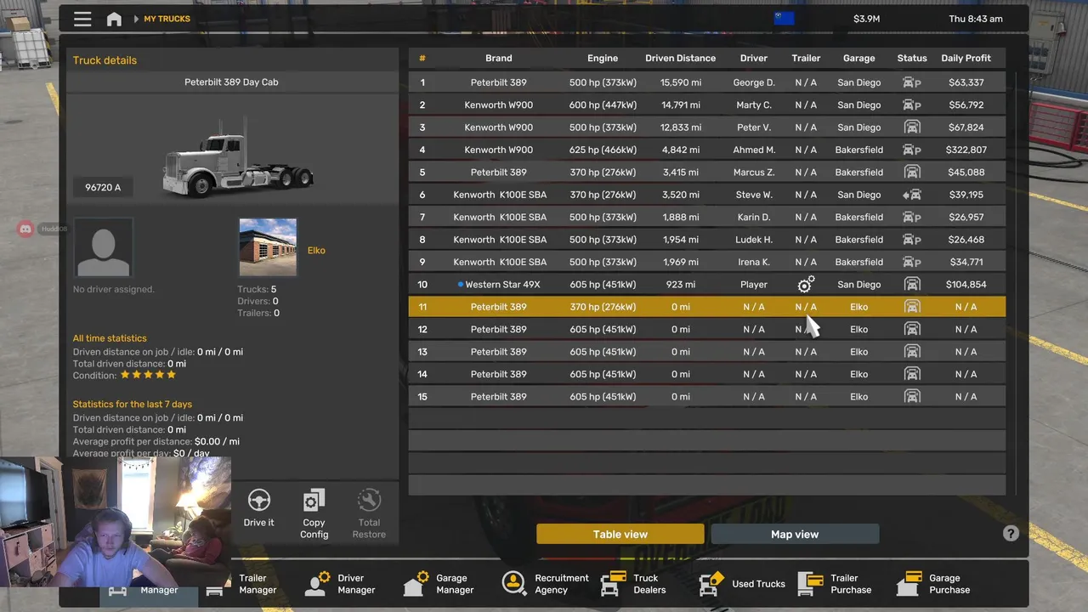This screenshot has width=1088, height=612.
Task: Open the Truck Manager tab in bottom bar
Action: coord(149,589)
